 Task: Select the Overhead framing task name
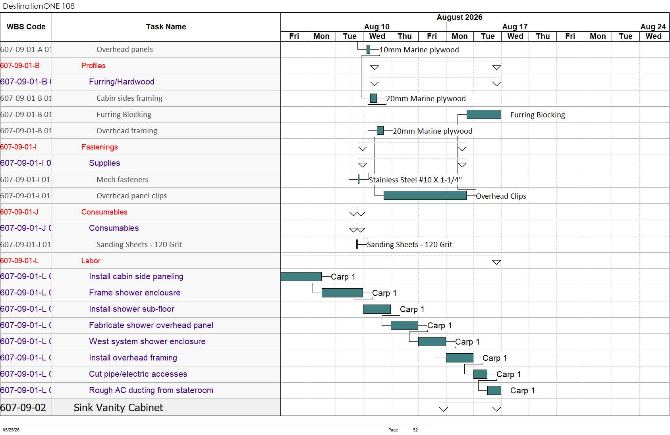[x=127, y=131]
